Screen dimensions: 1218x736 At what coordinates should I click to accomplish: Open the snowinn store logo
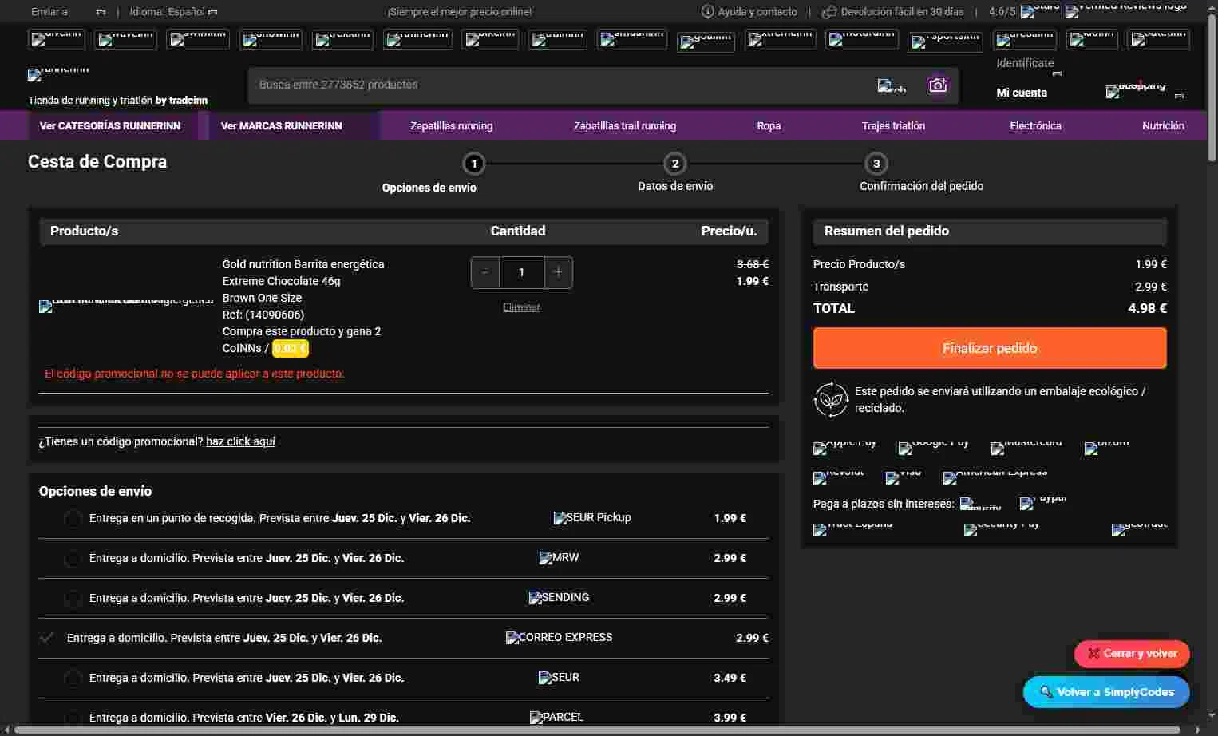271,39
